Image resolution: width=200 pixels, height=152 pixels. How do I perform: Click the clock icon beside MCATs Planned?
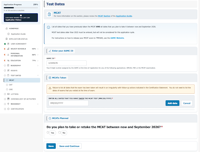[x=50, y=118]
